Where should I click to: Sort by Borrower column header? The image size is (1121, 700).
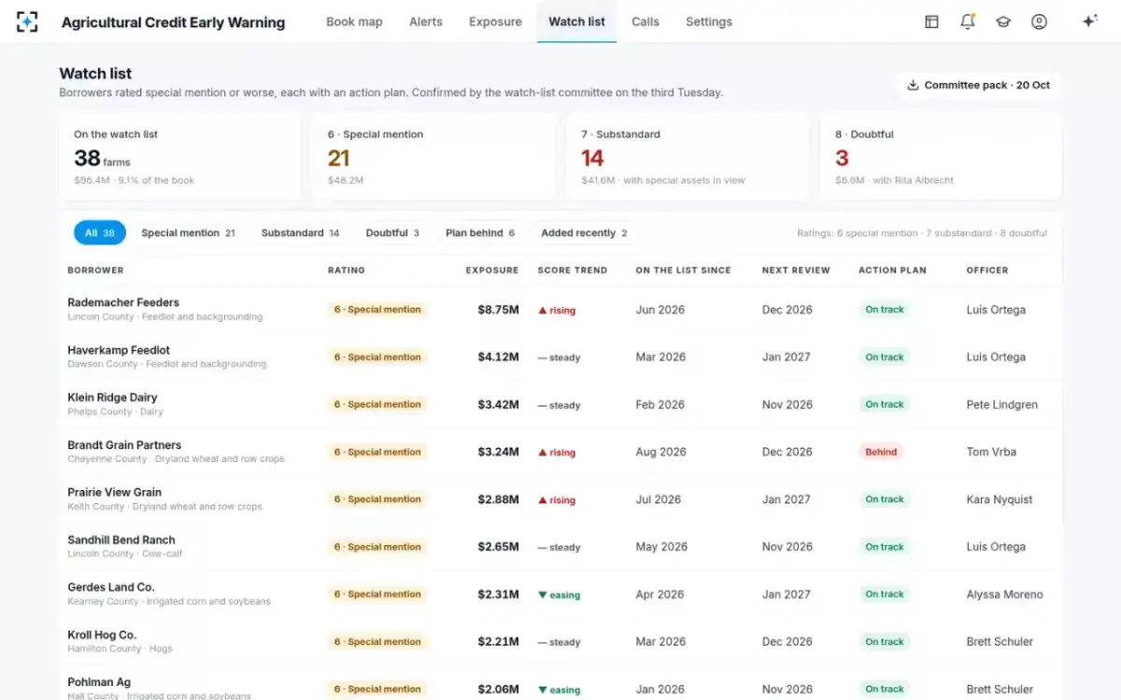point(95,271)
